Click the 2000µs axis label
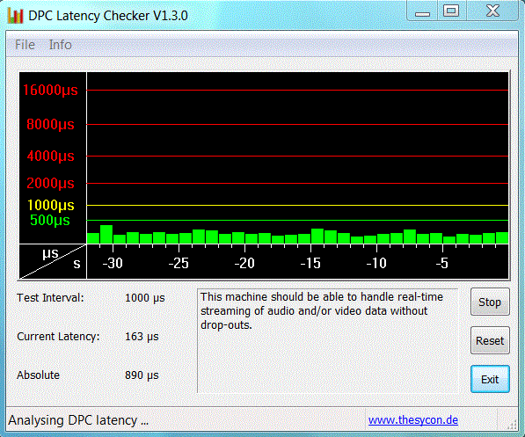 pyautogui.click(x=50, y=184)
